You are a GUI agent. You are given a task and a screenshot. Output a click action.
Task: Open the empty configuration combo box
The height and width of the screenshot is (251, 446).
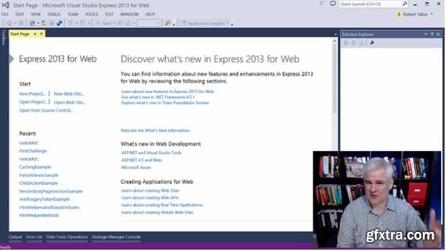click(148, 23)
